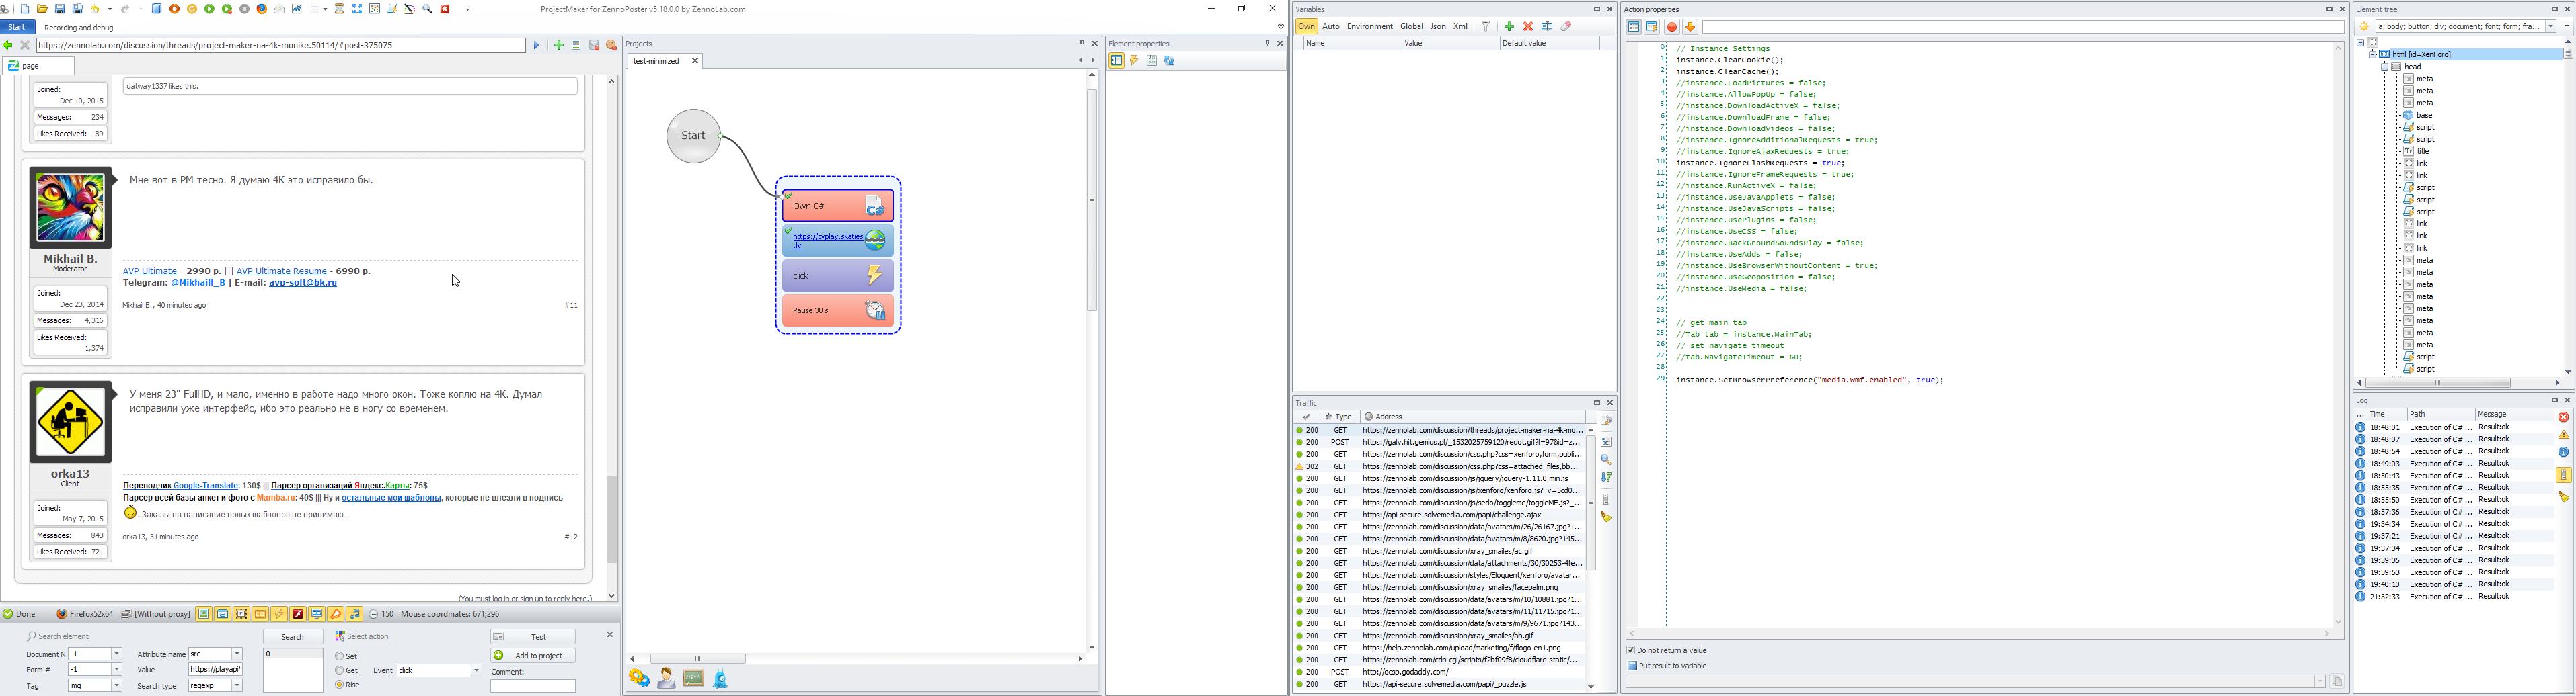Click the Add to project button
Image resolution: width=2576 pixels, height=696 pixels.
point(533,655)
